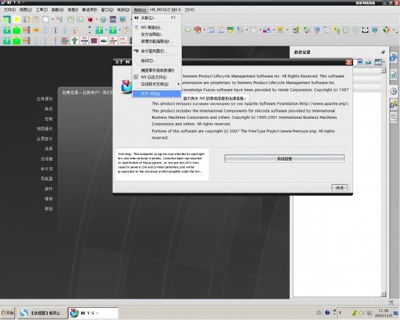Open Roles people icon in resource bar
400x320 pixels.
click(394, 105)
